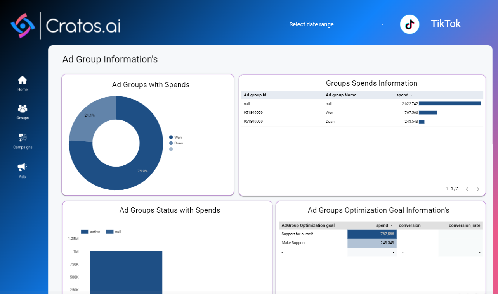Click the 2,622,742 spend value
Viewport: 498px width, 294px height.
tap(410, 103)
